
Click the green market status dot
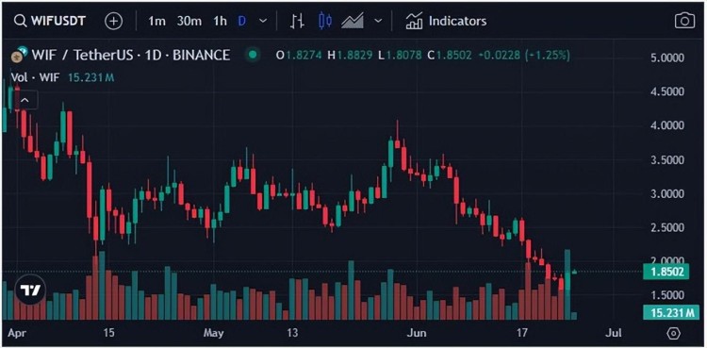[x=253, y=55]
